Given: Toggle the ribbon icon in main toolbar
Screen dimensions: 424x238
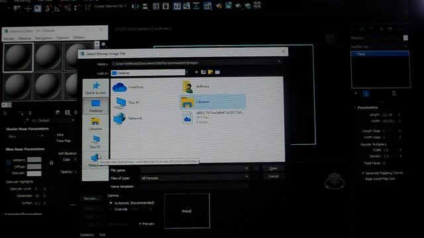Looking at the screenshot, I should pyautogui.click(x=177, y=6).
